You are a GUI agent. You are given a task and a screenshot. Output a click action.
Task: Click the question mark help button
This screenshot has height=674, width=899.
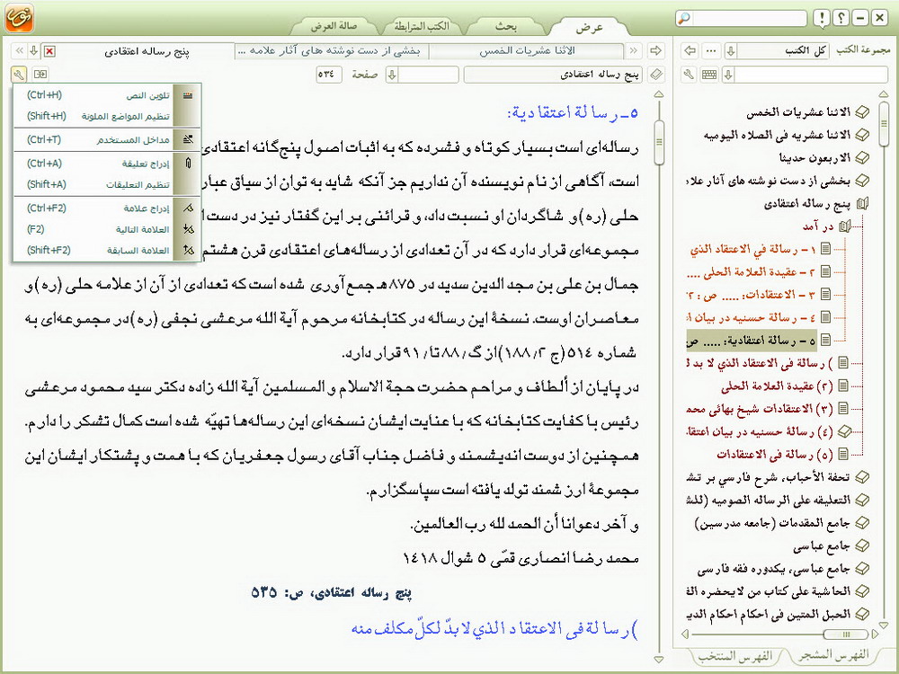pos(841,18)
